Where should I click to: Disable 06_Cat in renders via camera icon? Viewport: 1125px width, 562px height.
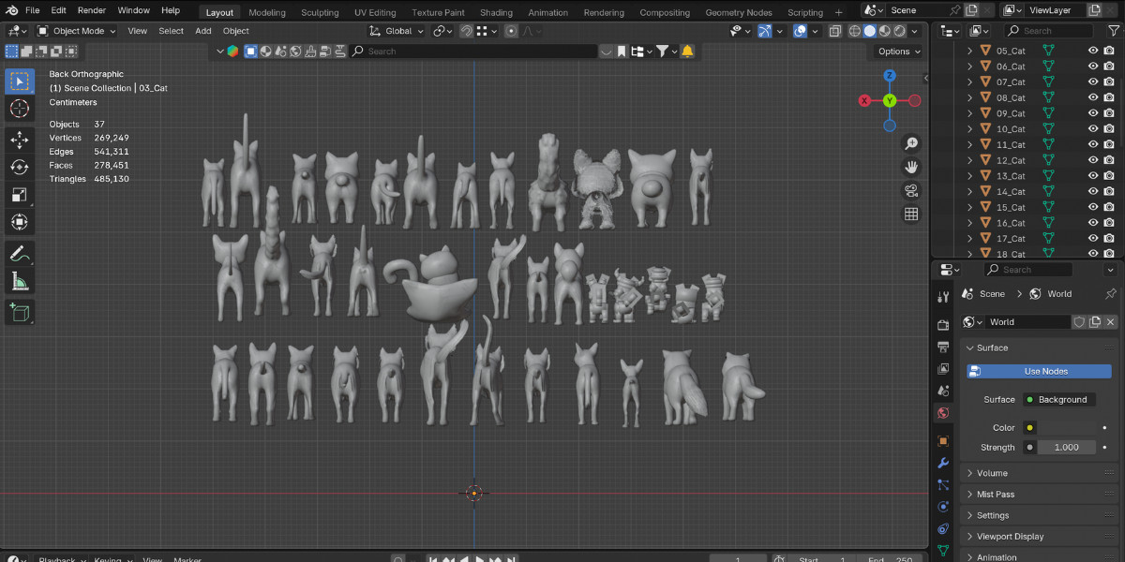[1110, 67]
